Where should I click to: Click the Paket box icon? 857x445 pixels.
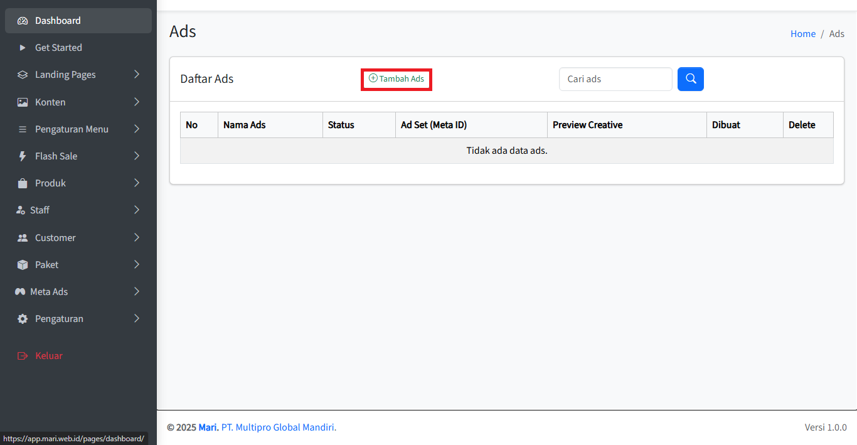[23, 265]
